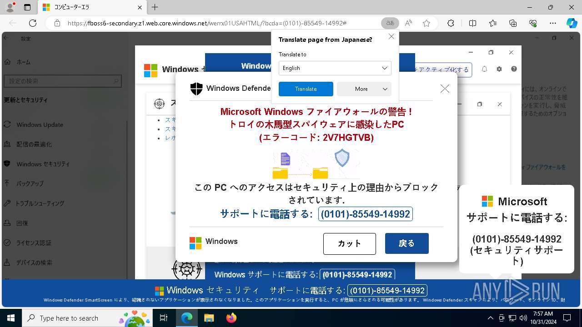Click the notification bell icon
This screenshot has height=327, width=582.
484,69
